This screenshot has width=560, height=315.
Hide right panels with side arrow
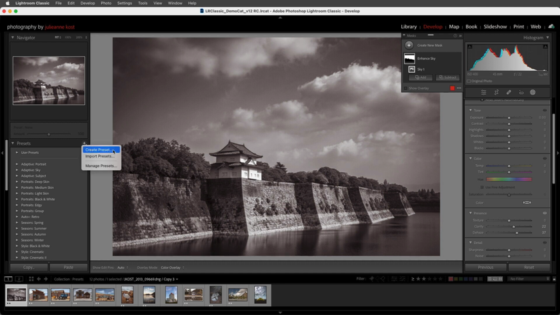(x=558, y=153)
